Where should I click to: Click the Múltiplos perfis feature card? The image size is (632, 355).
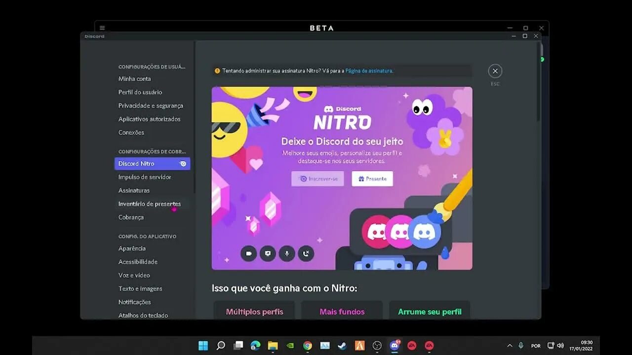pyautogui.click(x=254, y=310)
